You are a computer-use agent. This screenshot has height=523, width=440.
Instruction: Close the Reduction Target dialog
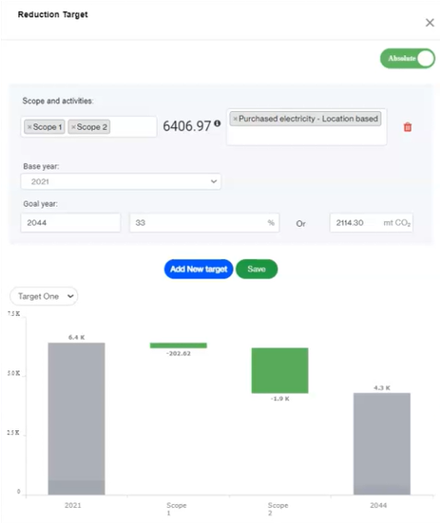pos(430,23)
